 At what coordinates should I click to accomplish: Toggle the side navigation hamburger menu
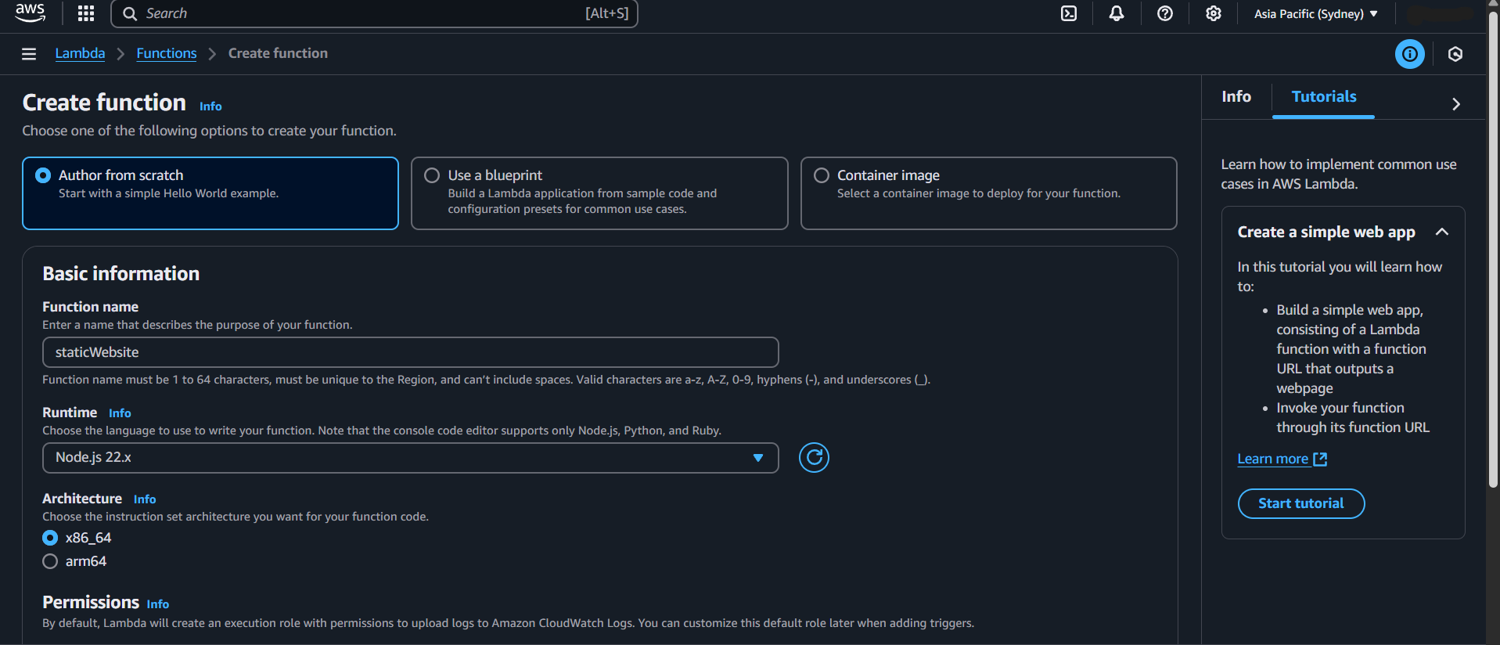29,54
